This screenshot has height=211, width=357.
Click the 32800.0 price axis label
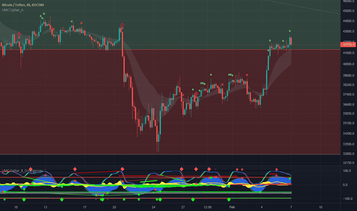[x=348, y=154]
